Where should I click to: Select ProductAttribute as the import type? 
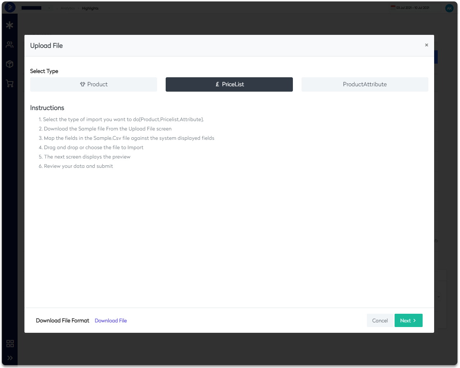pos(364,84)
